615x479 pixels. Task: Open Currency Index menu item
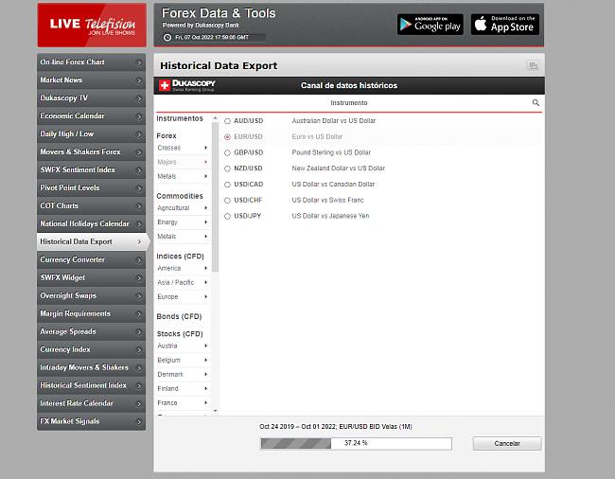pos(92,349)
